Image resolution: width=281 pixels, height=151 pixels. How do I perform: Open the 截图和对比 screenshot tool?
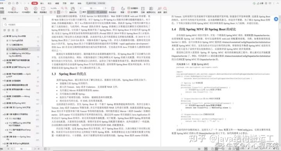click(x=151, y=10)
